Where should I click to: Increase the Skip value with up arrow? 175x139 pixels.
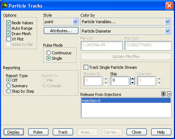132,79
